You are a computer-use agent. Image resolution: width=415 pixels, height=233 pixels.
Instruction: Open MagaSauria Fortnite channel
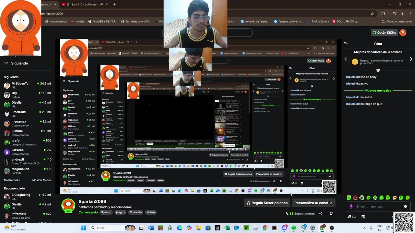pyautogui.click(x=27, y=171)
